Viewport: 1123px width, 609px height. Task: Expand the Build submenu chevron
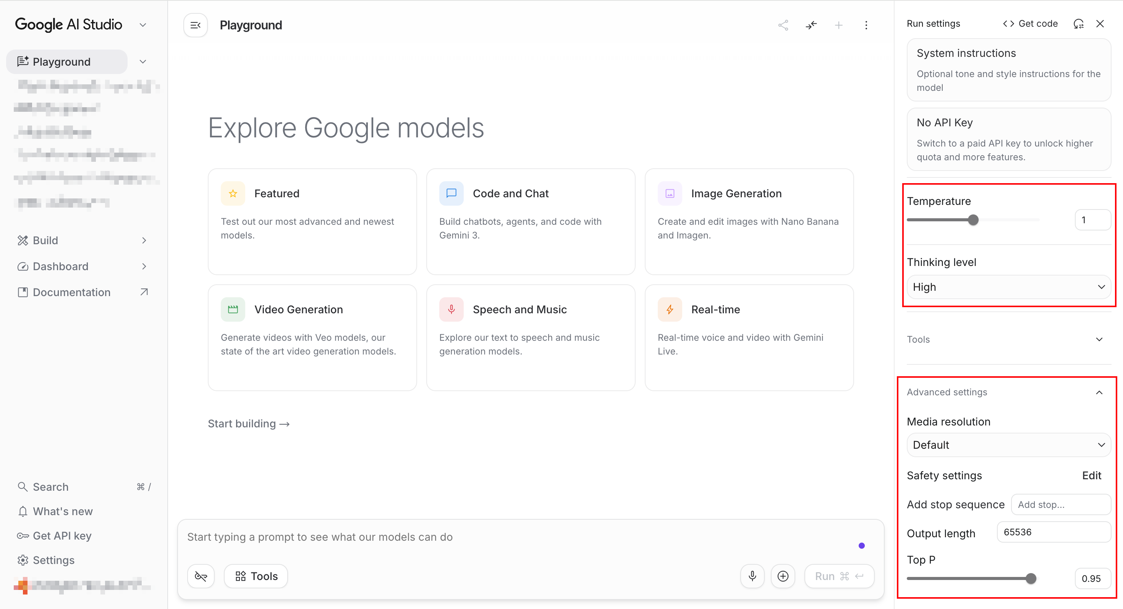pyautogui.click(x=144, y=240)
